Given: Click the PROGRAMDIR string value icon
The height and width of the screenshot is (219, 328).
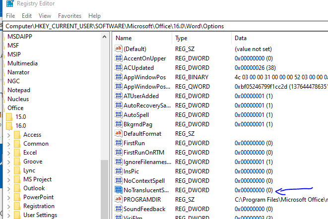Looking at the screenshot, I should [x=119, y=199].
